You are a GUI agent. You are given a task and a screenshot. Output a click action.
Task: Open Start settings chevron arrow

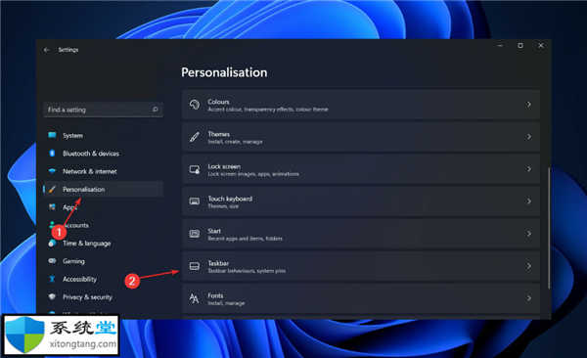click(x=528, y=234)
